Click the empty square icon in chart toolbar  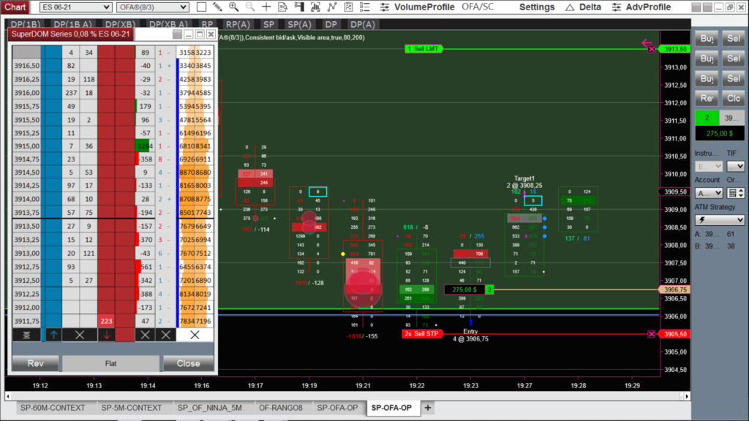coord(202,7)
